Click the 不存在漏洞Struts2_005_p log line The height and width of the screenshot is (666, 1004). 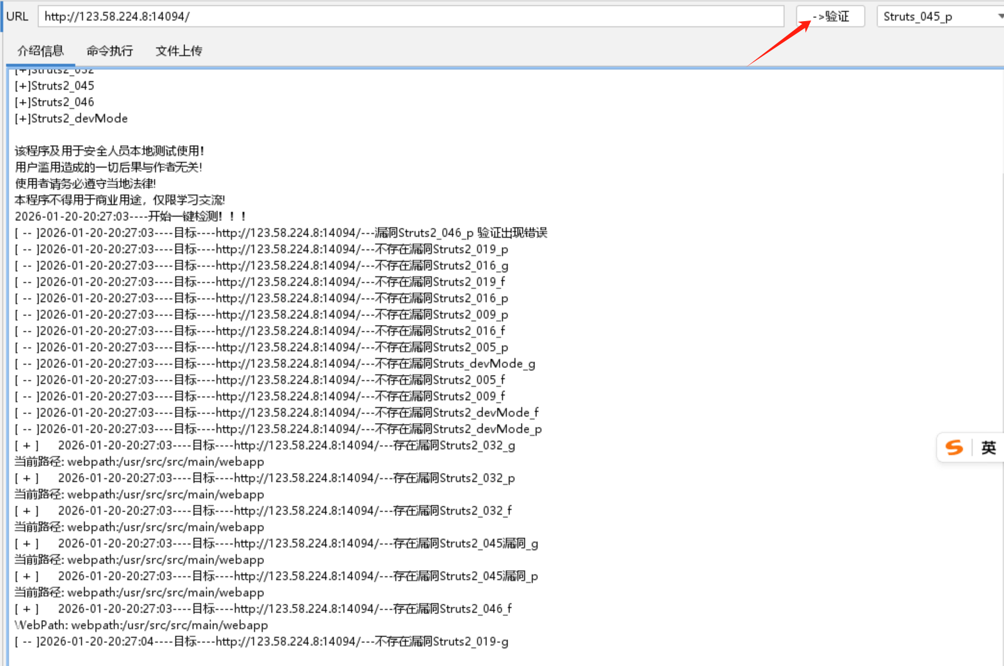(x=261, y=347)
